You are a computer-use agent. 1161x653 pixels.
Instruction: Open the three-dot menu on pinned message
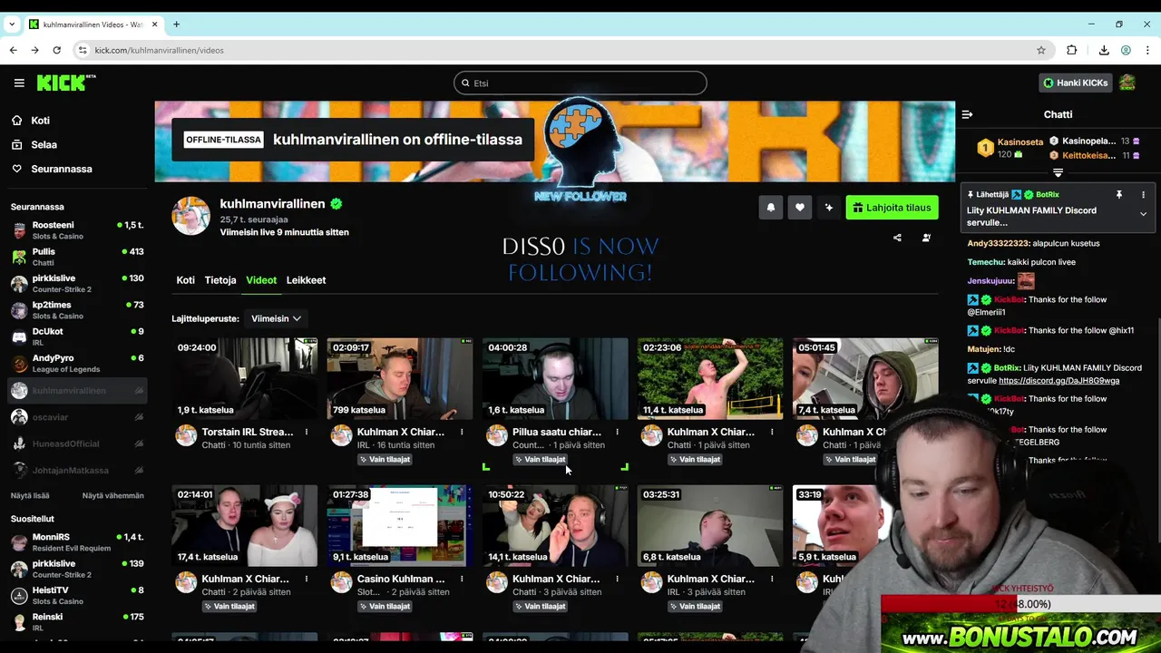pyautogui.click(x=1143, y=194)
